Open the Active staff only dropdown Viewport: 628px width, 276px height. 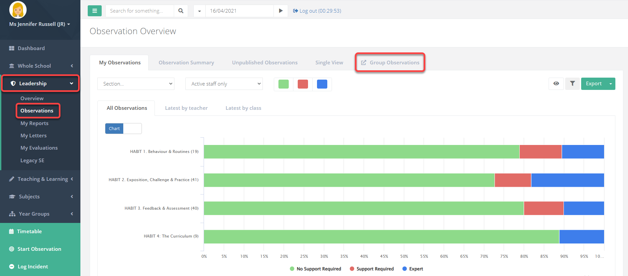224,84
